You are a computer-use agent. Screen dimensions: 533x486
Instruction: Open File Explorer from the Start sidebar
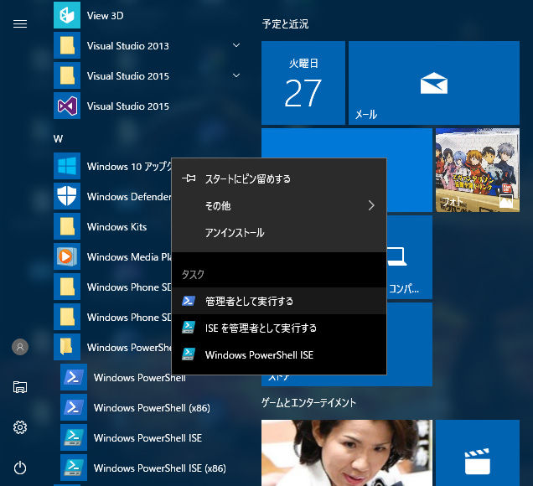pos(20,387)
